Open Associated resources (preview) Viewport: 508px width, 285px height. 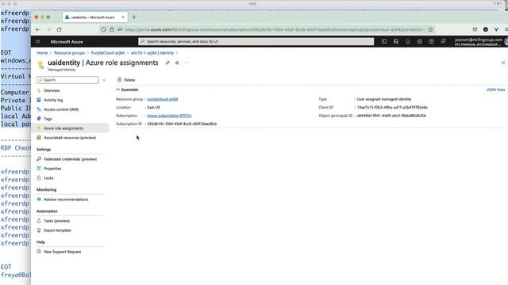point(70,138)
